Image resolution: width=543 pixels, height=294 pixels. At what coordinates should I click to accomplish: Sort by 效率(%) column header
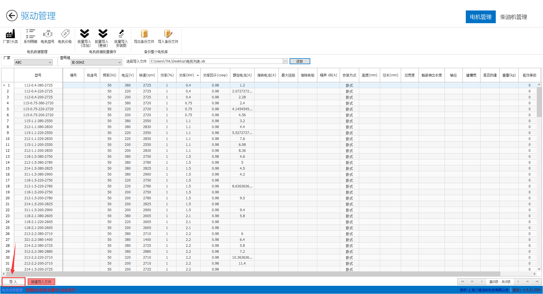coord(167,75)
